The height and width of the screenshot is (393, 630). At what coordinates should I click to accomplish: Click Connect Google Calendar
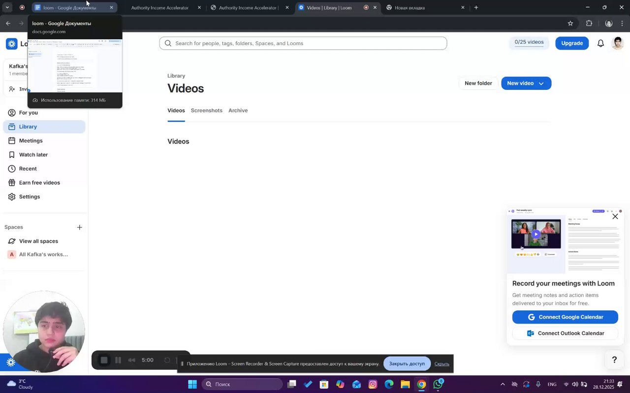(565, 317)
